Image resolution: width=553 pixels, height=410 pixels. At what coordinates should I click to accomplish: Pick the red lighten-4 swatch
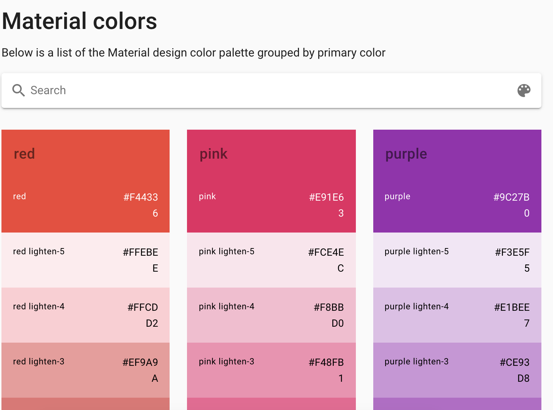(86, 315)
